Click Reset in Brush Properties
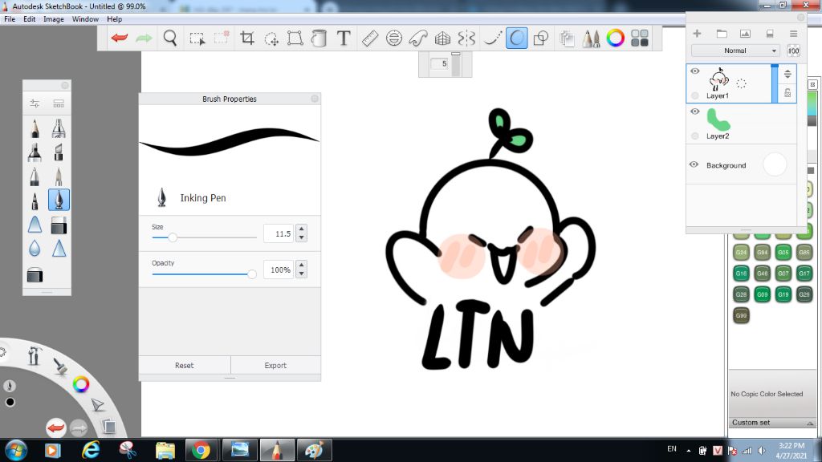The width and height of the screenshot is (822, 462). click(184, 365)
